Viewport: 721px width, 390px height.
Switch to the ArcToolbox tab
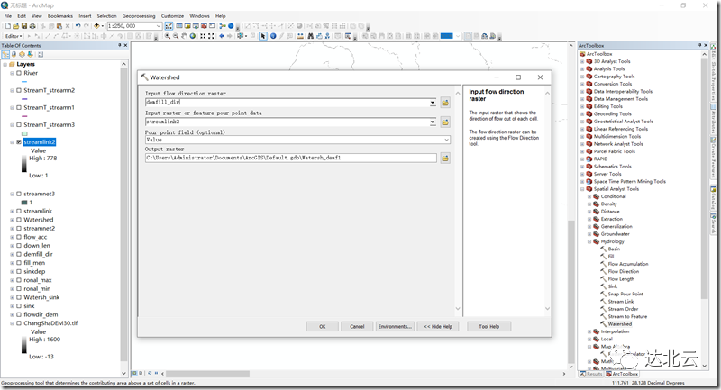click(622, 374)
